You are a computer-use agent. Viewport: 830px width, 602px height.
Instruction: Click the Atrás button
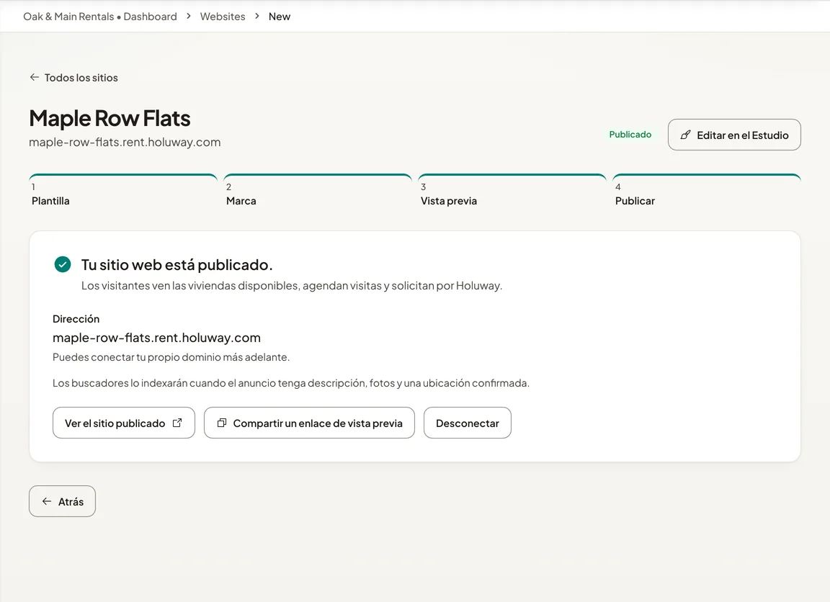(x=63, y=501)
